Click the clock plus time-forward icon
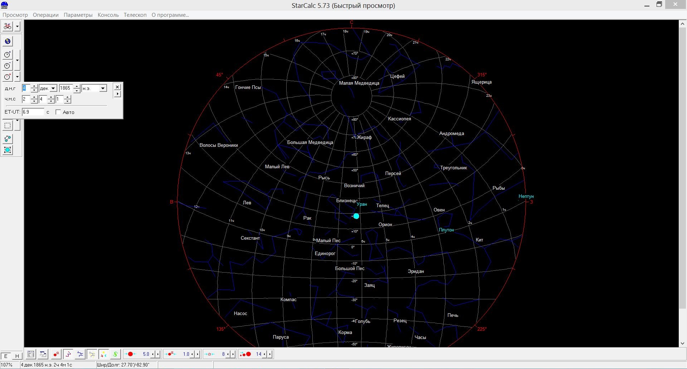The width and height of the screenshot is (687, 369). coord(8,55)
